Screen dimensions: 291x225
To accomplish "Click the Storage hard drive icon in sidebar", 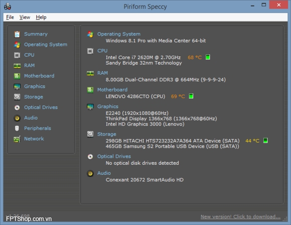I will [17, 97].
